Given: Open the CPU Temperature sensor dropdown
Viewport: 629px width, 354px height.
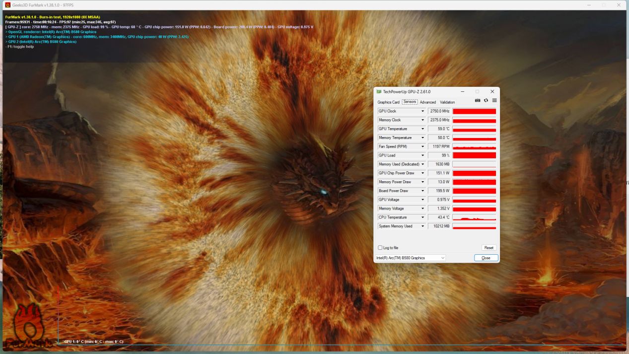Looking at the screenshot, I should (x=423, y=217).
